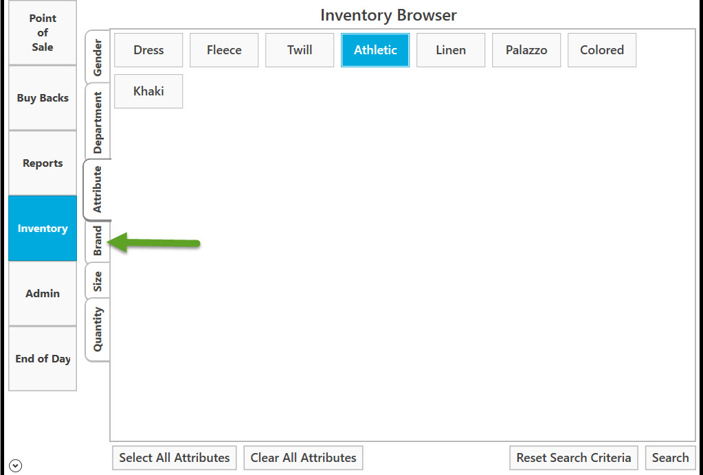The width and height of the screenshot is (703, 475).
Task: Select the Twill attribute
Action: pyautogui.click(x=300, y=50)
